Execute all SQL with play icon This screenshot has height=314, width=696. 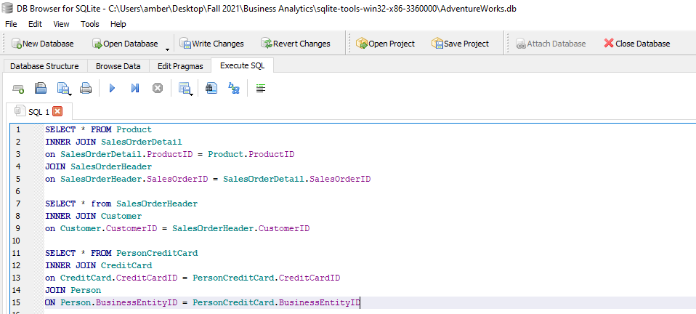click(x=113, y=89)
